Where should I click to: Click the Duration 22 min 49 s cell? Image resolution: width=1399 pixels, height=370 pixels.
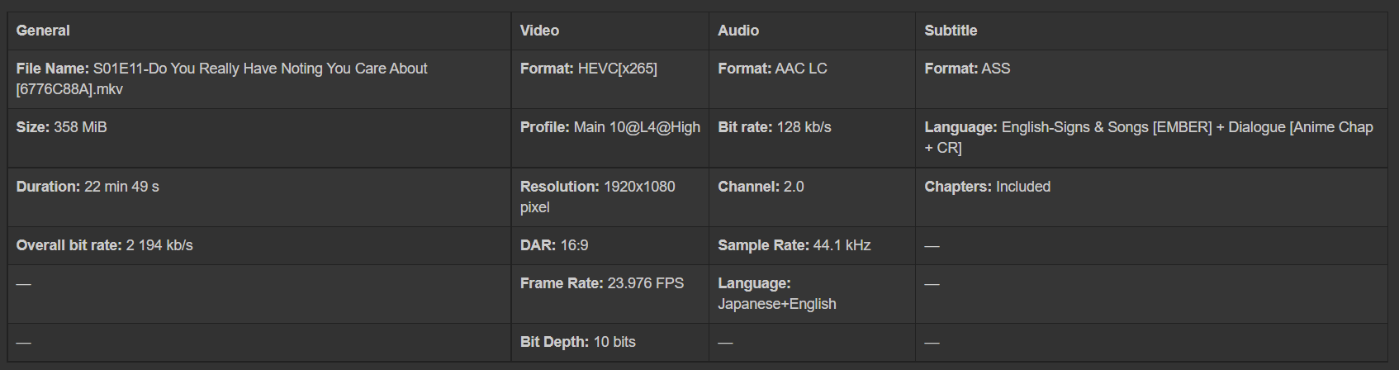88,187
